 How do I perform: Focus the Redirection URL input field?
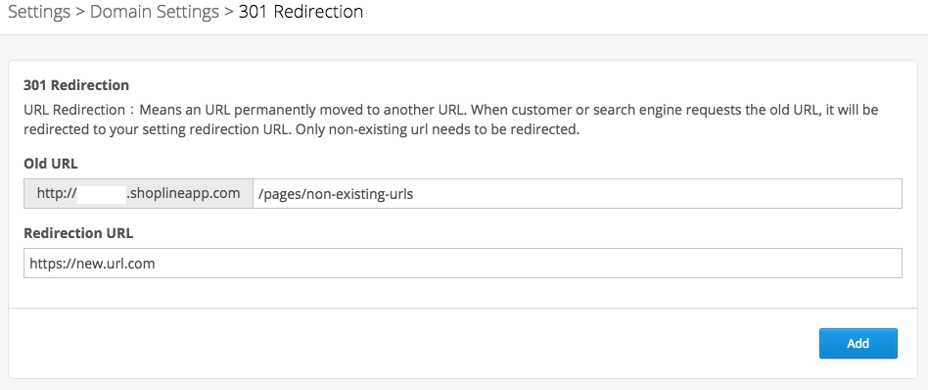point(463,264)
